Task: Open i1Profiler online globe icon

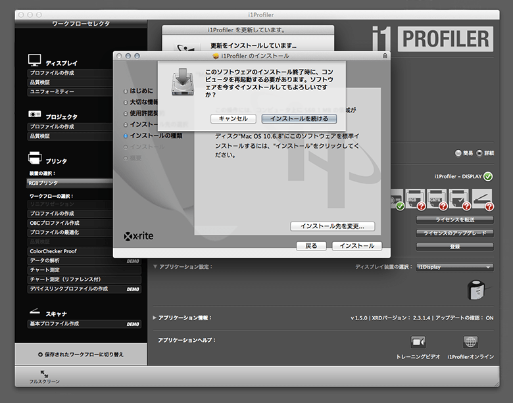Action: [470, 342]
